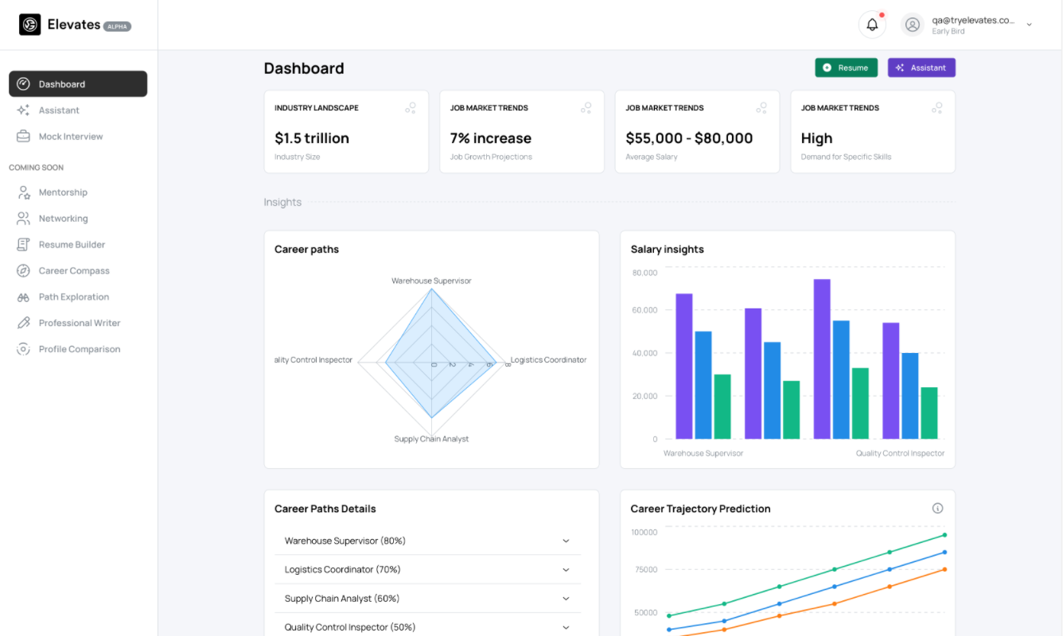
Task: Click the Logistics Coordinator radar chart label
Action: point(548,360)
